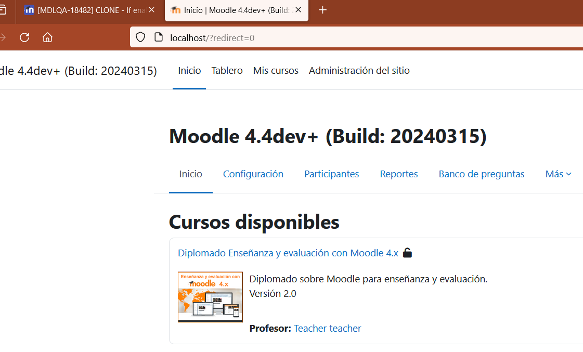Click the course thumbnail image
Screen dimensions: 583x352
[211, 296]
